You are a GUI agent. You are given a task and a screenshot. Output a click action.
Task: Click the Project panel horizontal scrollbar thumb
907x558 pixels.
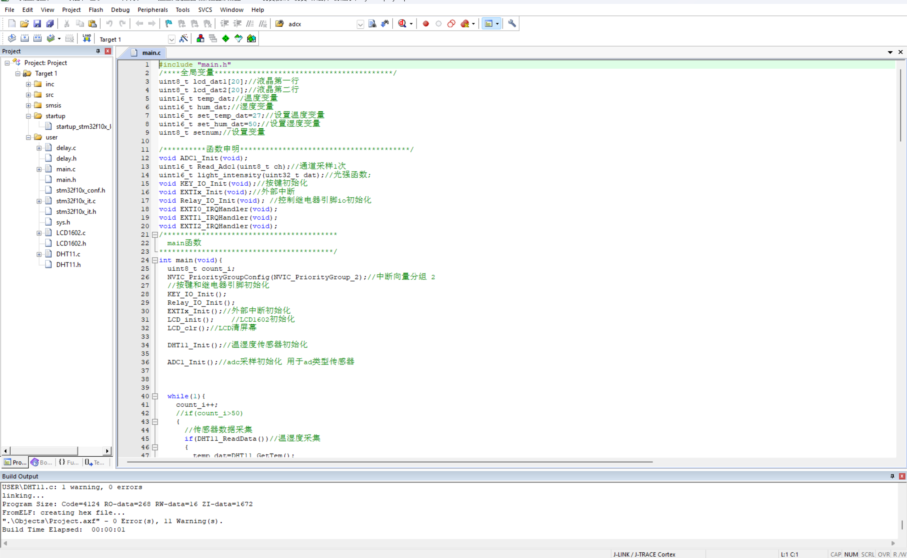coord(44,451)
